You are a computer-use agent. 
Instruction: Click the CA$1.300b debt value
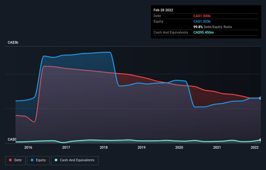click(202, 16)
